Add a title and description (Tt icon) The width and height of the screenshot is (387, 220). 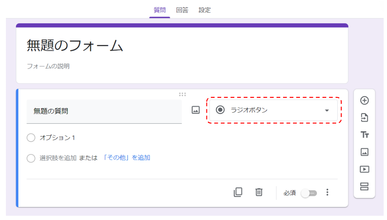tap(364, 135)
